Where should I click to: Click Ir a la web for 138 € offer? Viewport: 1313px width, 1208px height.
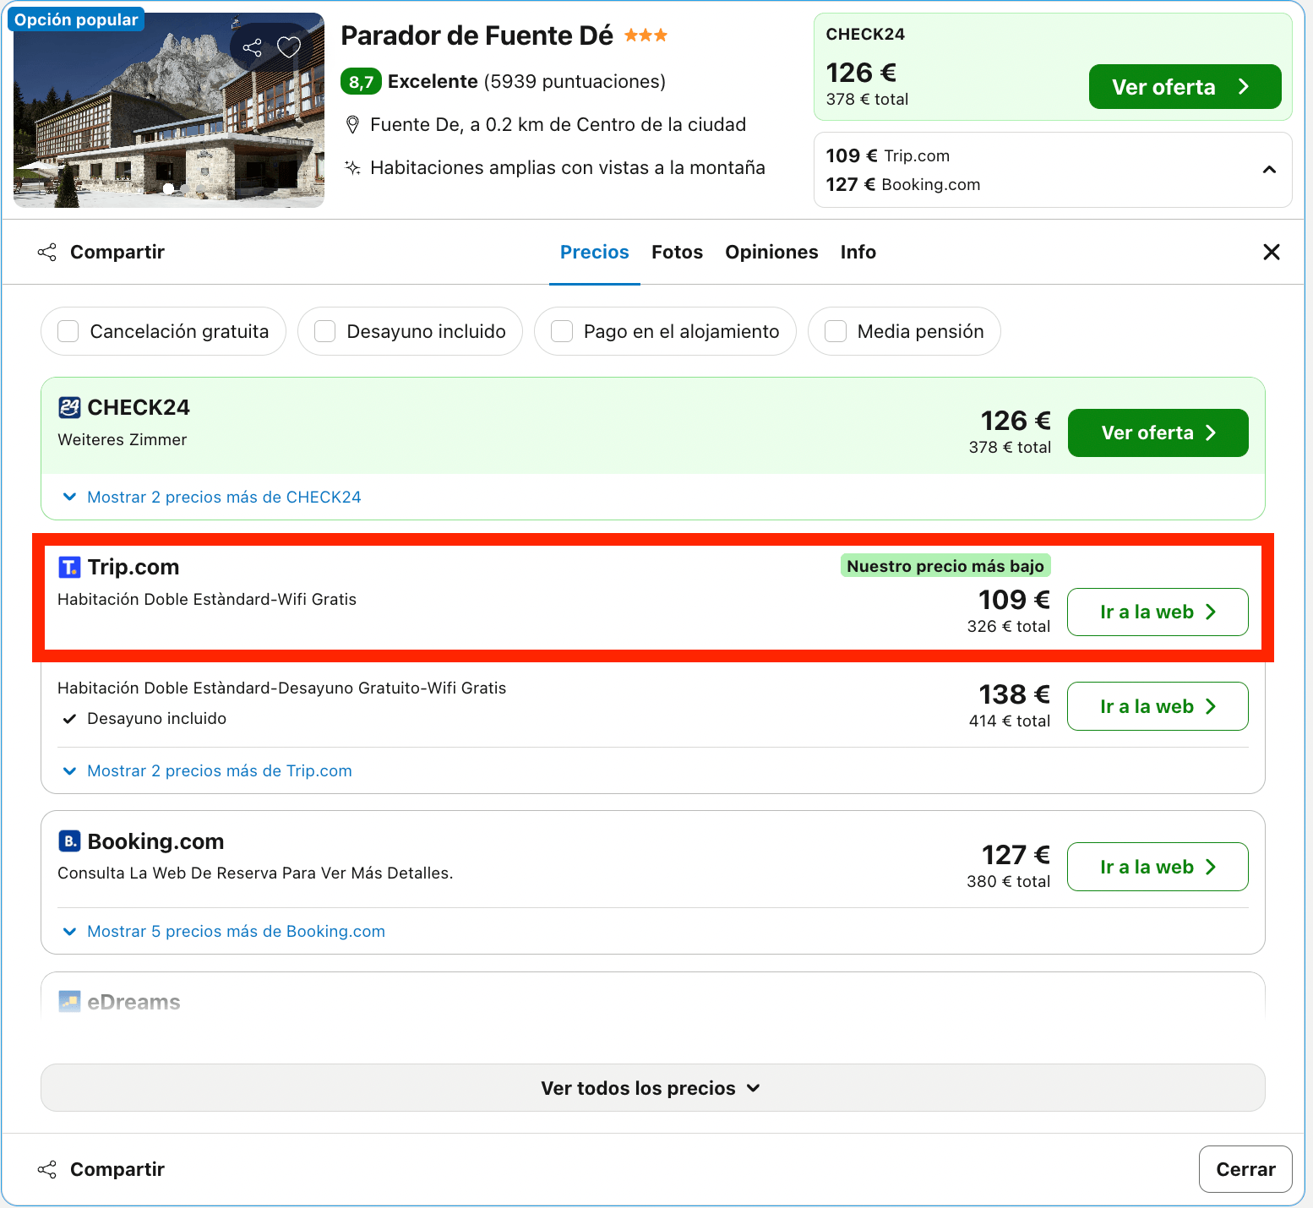[1158, 706]
